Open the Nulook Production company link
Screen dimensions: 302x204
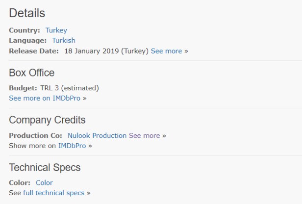point(97,135)
